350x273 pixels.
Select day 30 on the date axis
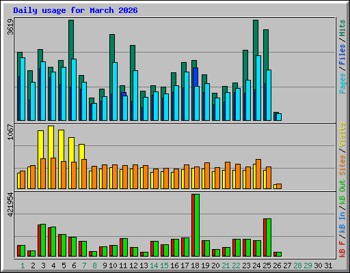tap(318, 265)
